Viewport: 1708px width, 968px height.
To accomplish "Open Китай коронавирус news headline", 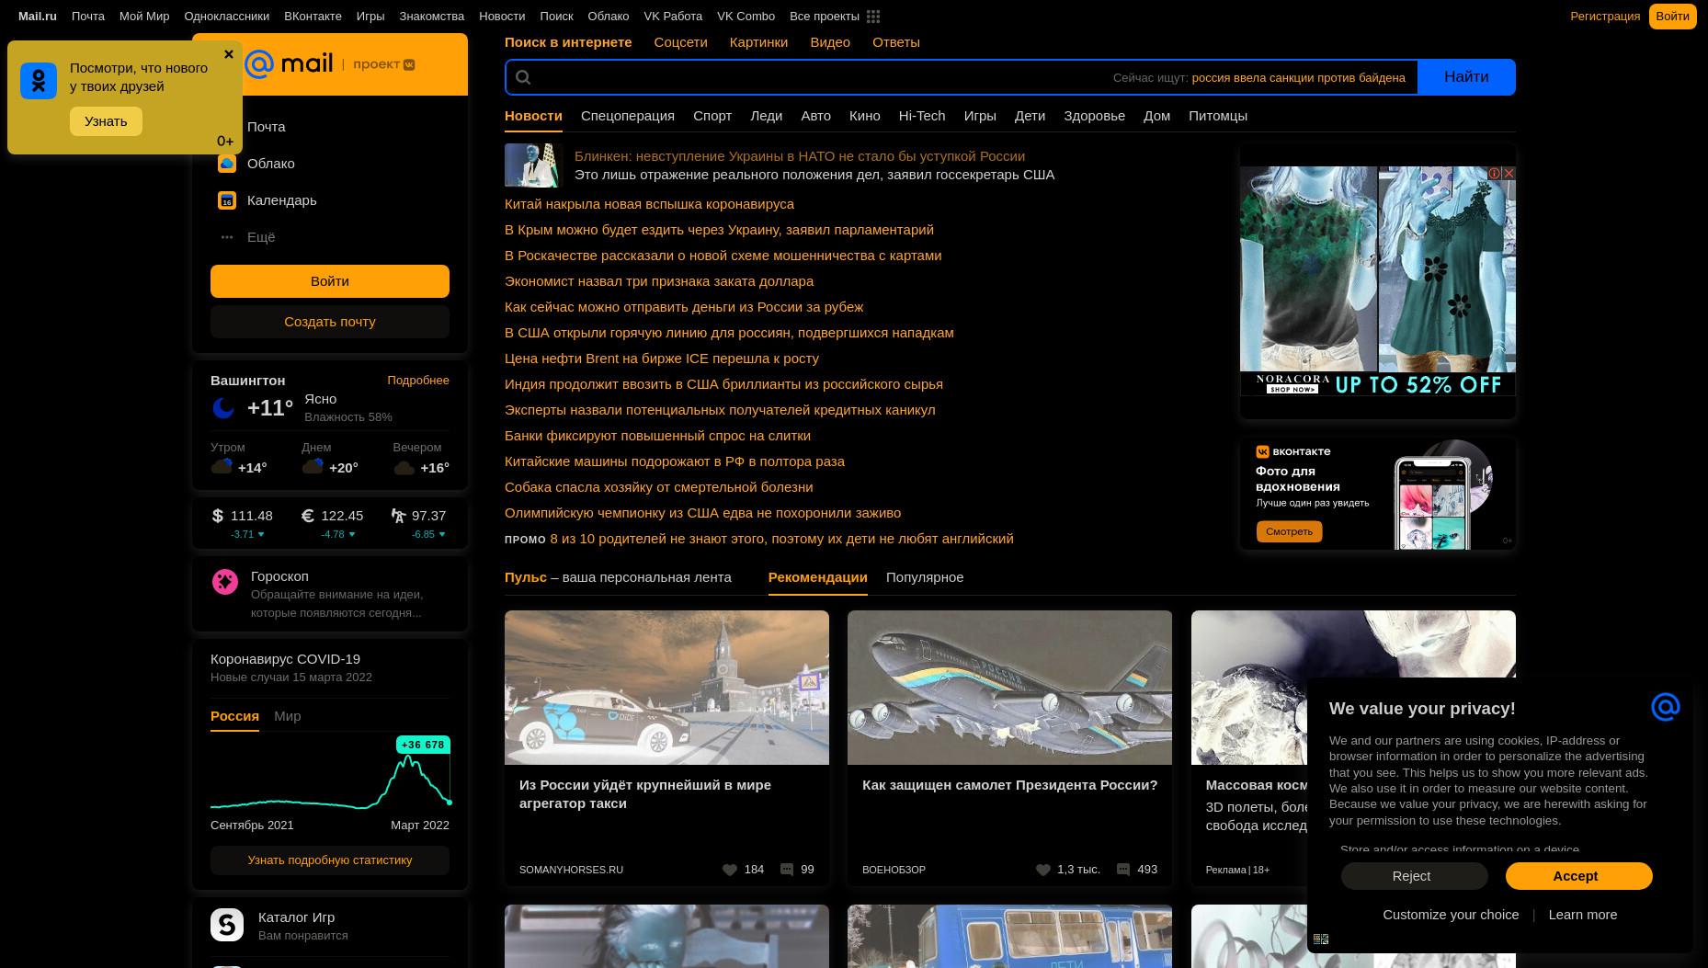I will [649, 204].
